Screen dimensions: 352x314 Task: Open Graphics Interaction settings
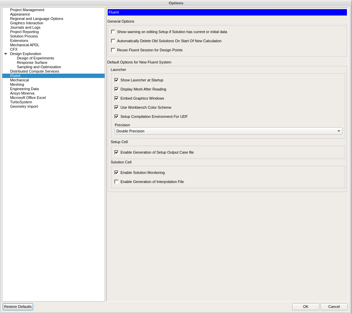tap(27, 23)
